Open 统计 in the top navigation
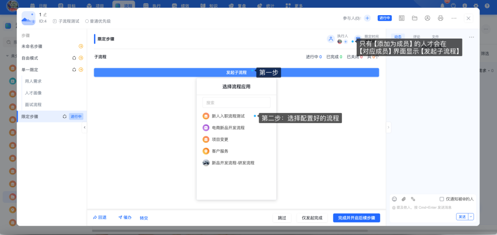Image resolution: width=497 pixels, height=235 pixels. [x=266, y=6]
